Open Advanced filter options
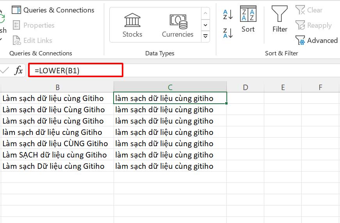The image size is (340, 223). point(317,41)
